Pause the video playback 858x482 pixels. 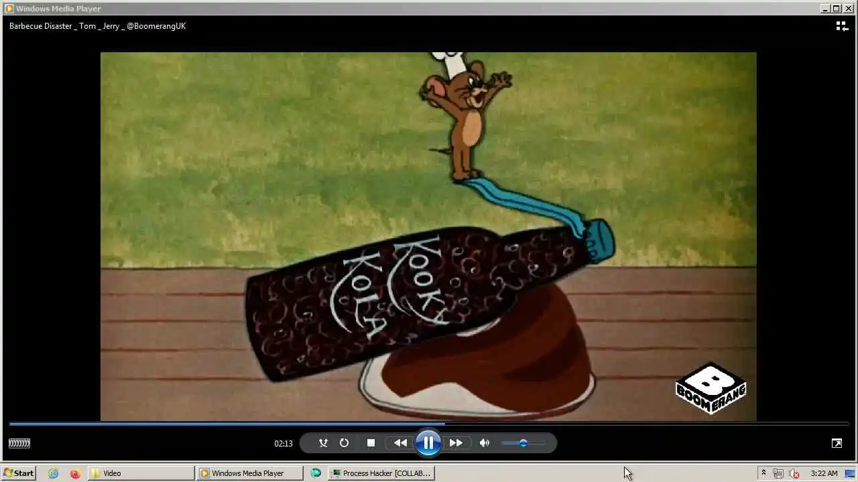(x=428, y=443)
